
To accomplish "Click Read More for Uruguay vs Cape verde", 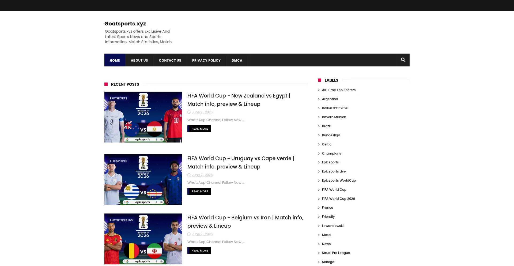I will [199, 192].
